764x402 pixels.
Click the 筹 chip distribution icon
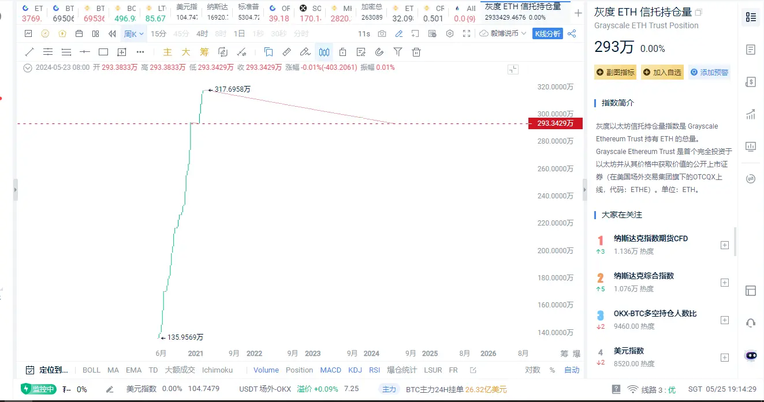coord(204,52)
